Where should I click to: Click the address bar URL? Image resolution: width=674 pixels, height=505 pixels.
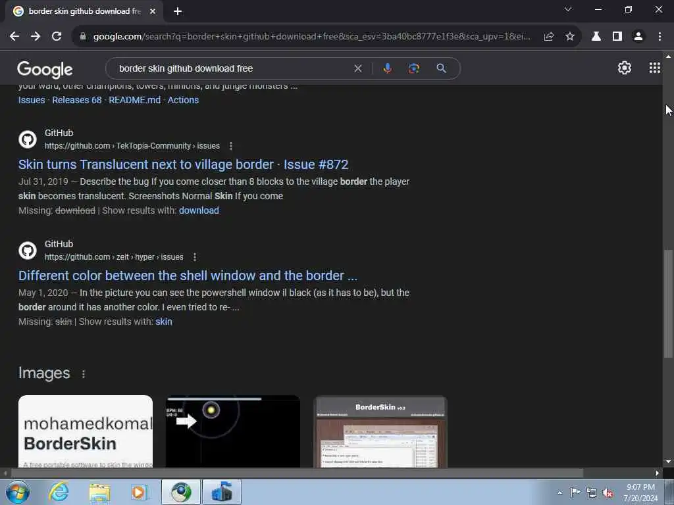tap(311, 37)
